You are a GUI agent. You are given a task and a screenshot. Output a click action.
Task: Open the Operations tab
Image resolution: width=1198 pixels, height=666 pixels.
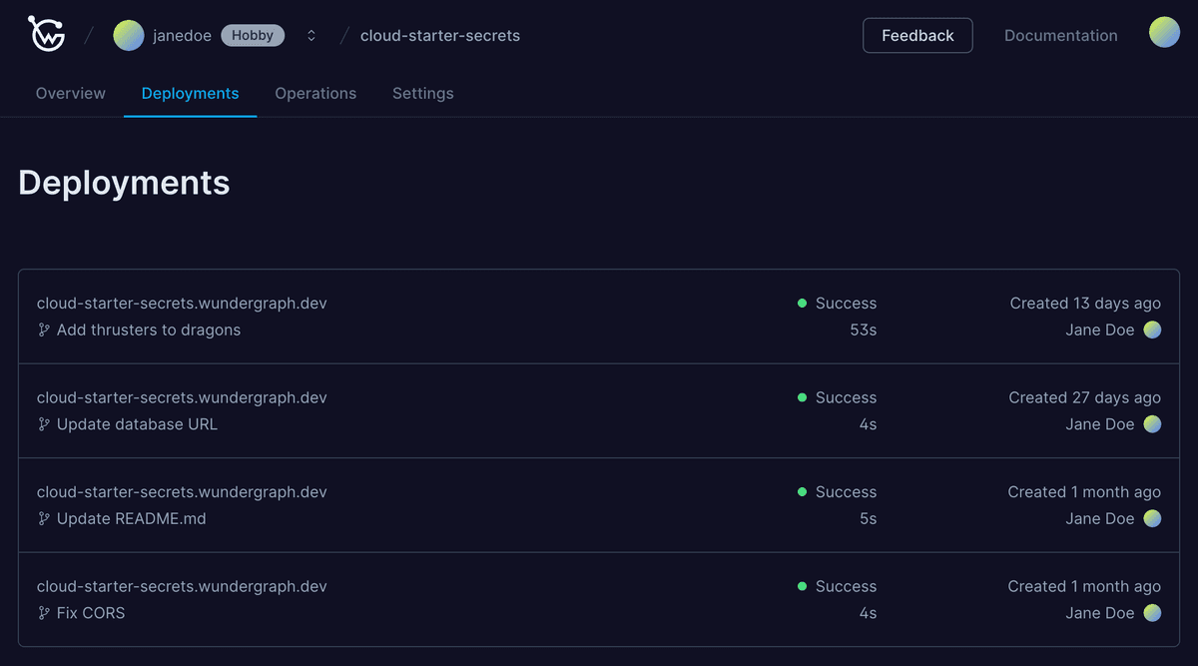click(x=315, y=93)
